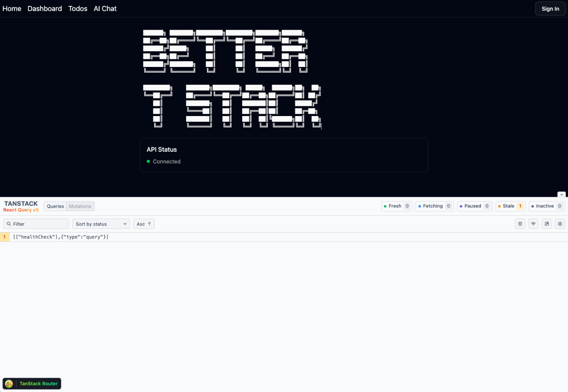Open the Sort by status dropdown
The image size is (568, 392).
(101, 224)
